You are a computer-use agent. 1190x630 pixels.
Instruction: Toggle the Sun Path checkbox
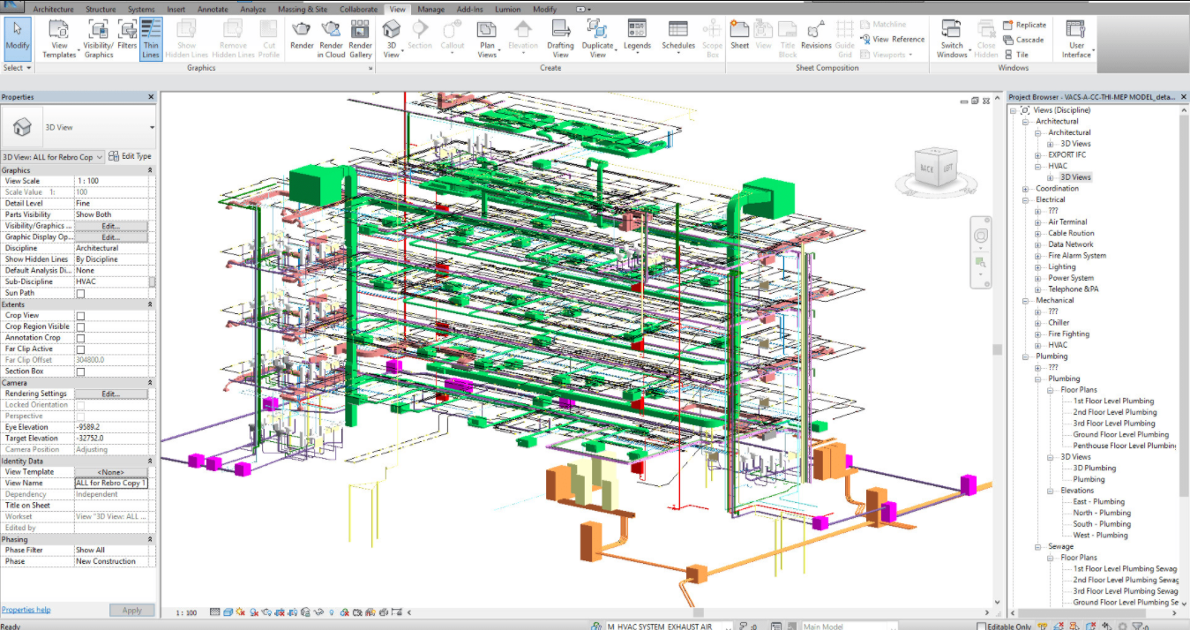pos(80,293)
